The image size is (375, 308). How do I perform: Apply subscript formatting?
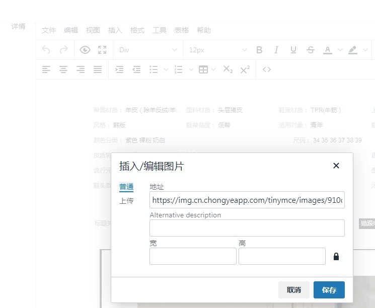(228, 69)
